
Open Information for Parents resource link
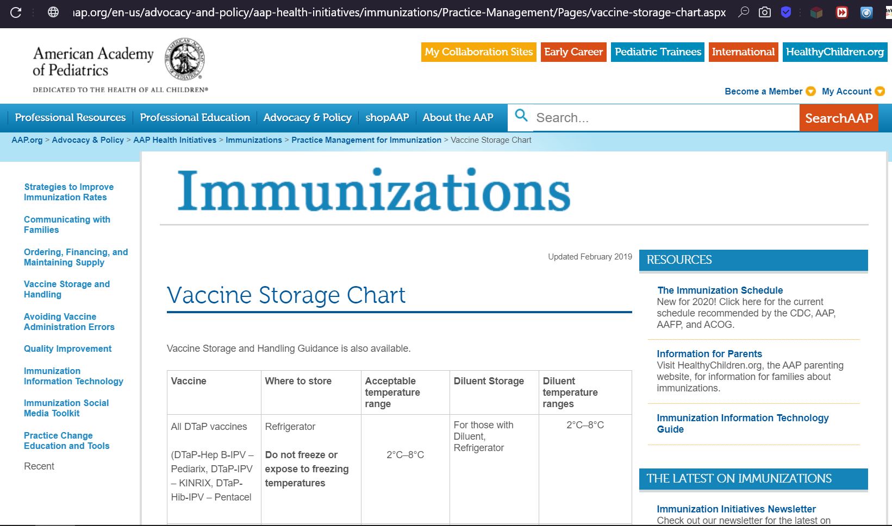[709, 354]
